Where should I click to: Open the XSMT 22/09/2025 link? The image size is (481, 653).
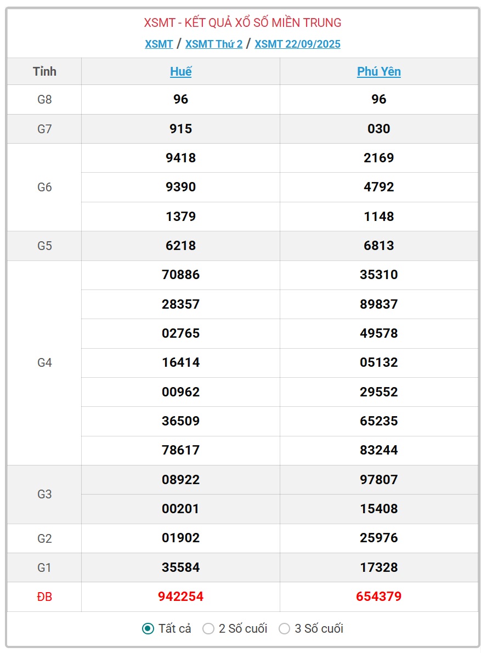point(297,44)
